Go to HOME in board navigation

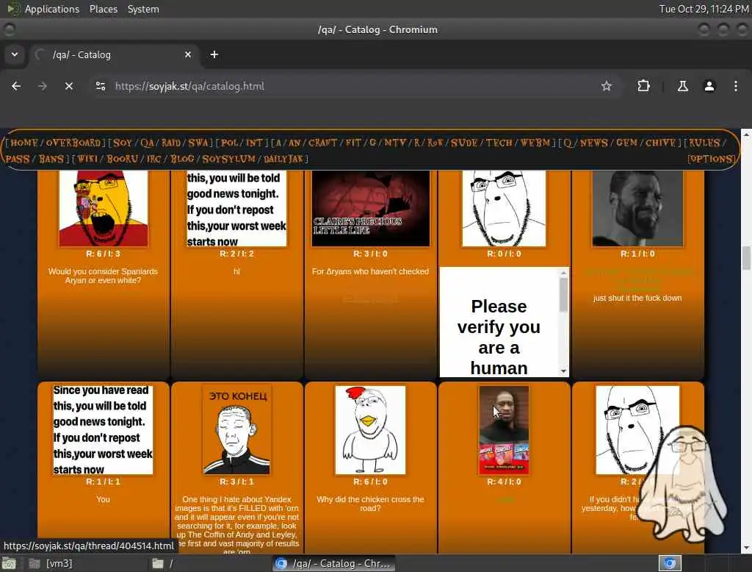(24, 143)
